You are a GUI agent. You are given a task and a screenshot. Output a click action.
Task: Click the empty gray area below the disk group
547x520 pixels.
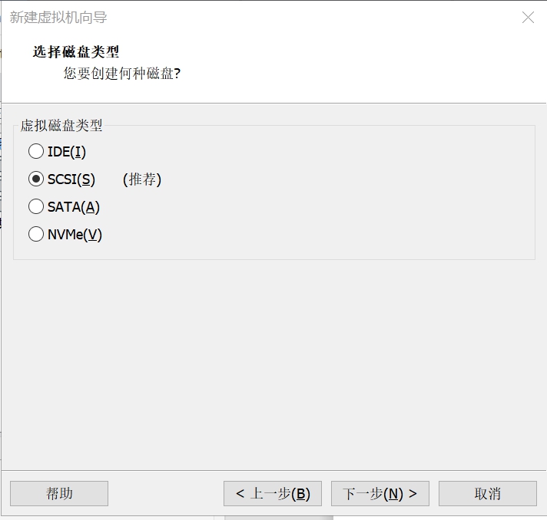click(x=273, y=364)
